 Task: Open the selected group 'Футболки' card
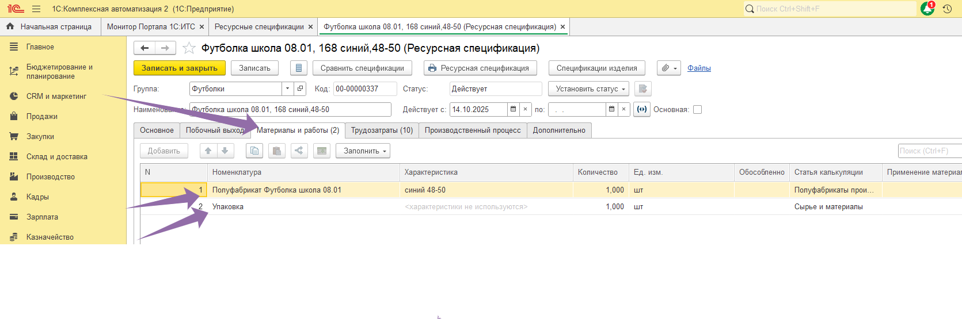coord(300,89)
